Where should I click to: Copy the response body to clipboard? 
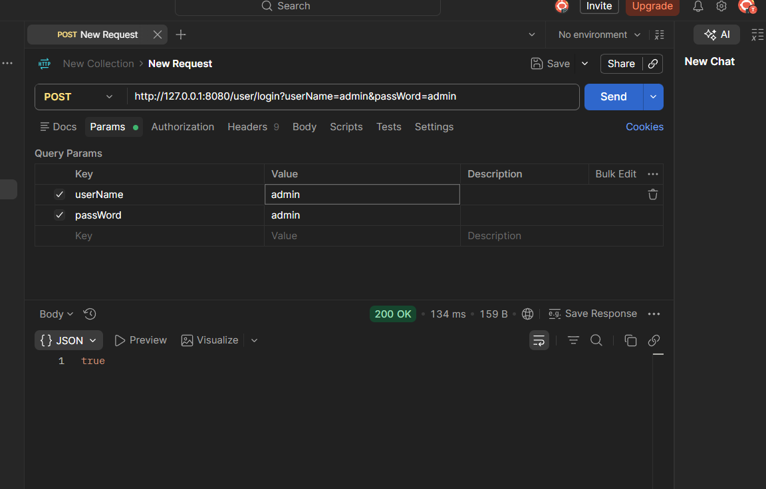click(x=630, y=340)
